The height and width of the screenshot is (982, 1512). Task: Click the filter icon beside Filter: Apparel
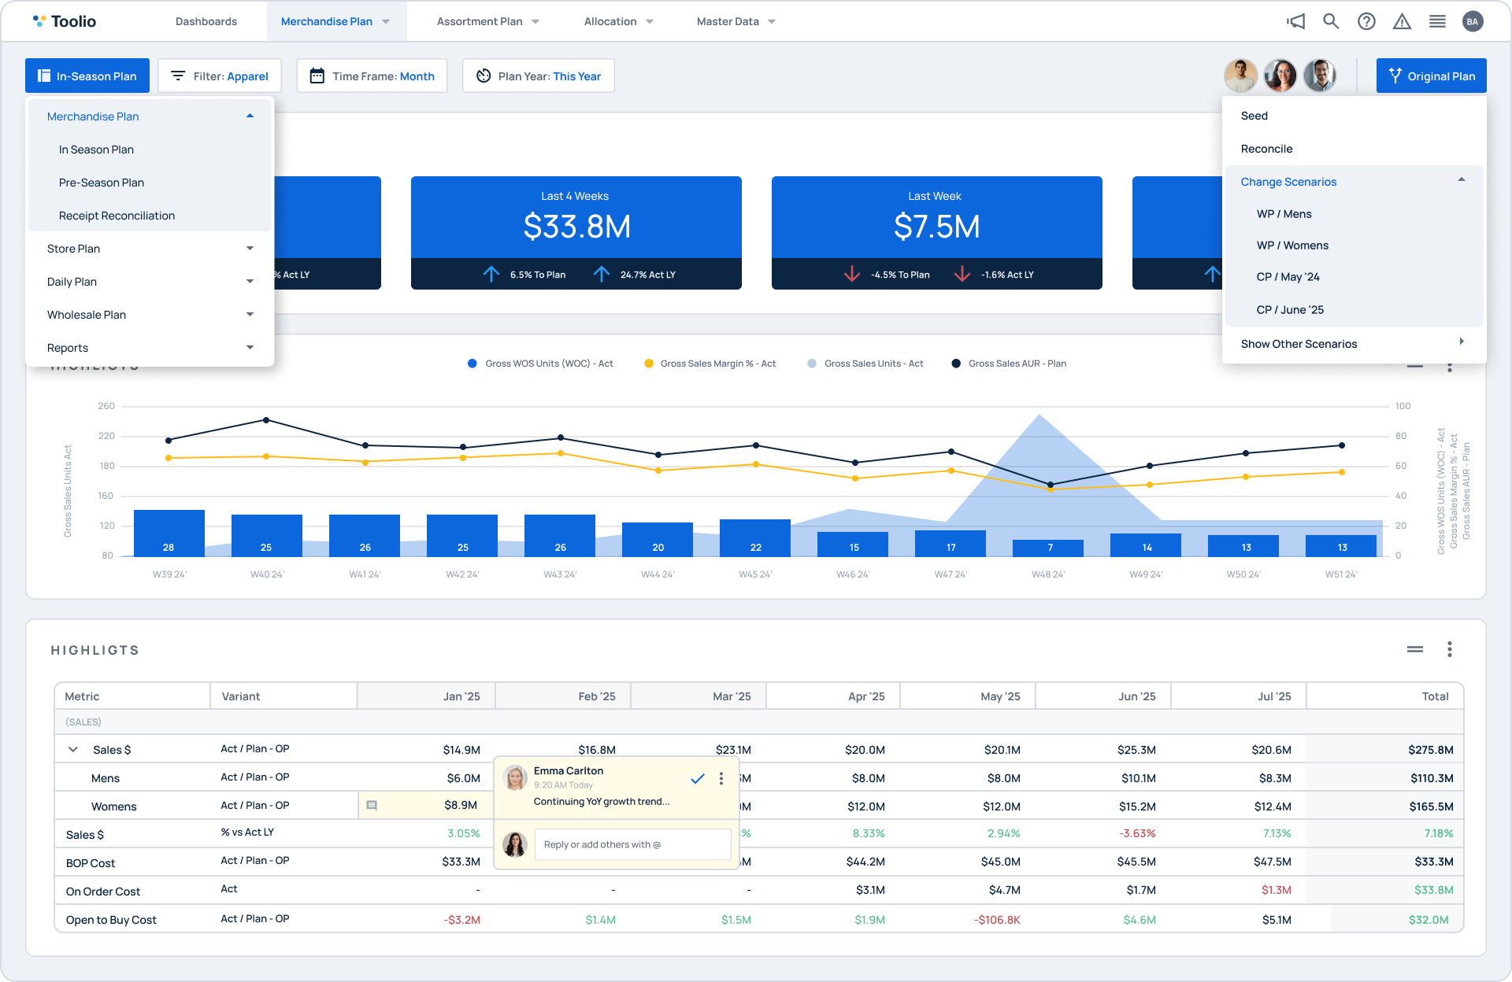[x=178, y=76]
